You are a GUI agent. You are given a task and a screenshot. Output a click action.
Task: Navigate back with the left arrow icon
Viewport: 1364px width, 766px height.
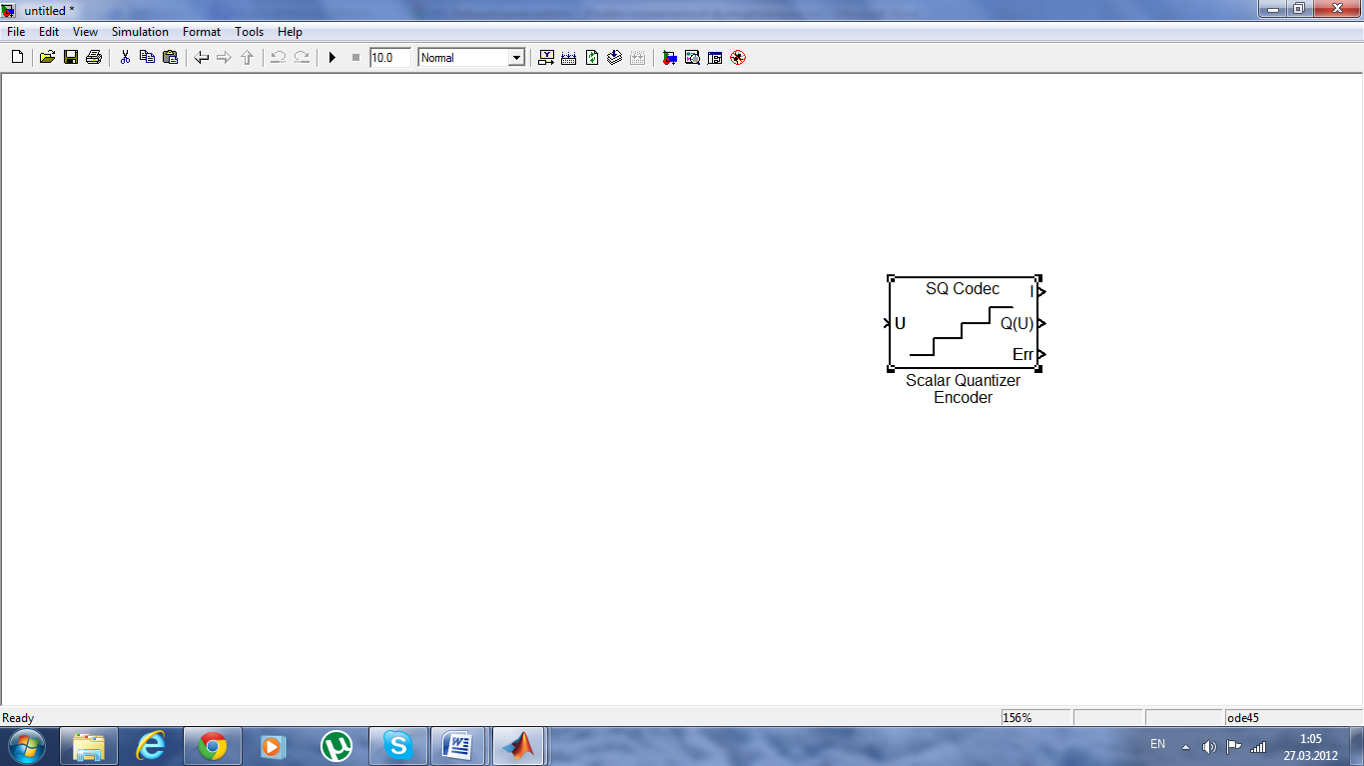pos(202,58)
